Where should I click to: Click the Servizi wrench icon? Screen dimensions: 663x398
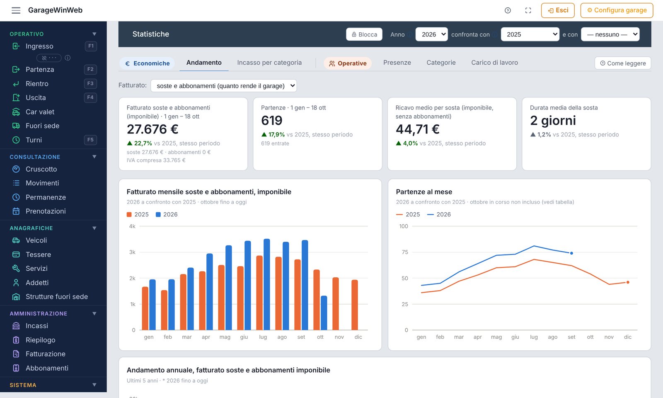pos(16,269)
